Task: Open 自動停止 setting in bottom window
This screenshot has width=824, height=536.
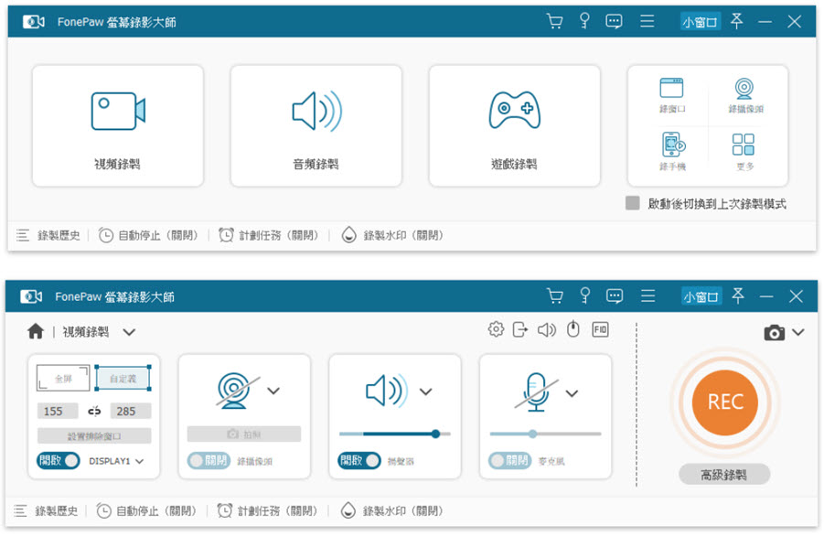Action: [x=146, y=510]
